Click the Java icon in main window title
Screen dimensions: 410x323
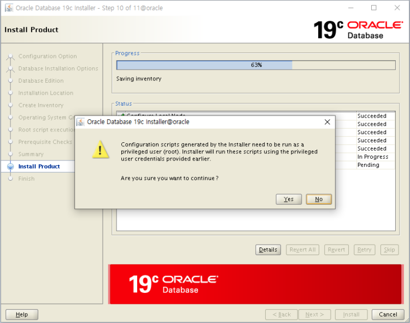(9, 8)
